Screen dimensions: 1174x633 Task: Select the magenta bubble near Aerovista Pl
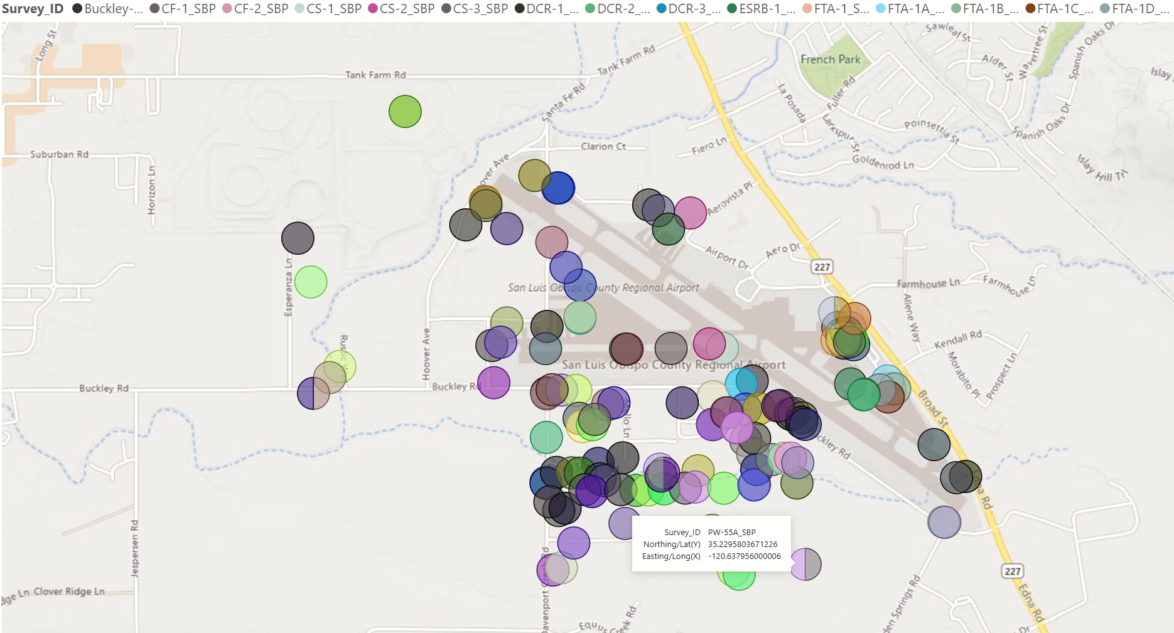(x=691, y=212)
